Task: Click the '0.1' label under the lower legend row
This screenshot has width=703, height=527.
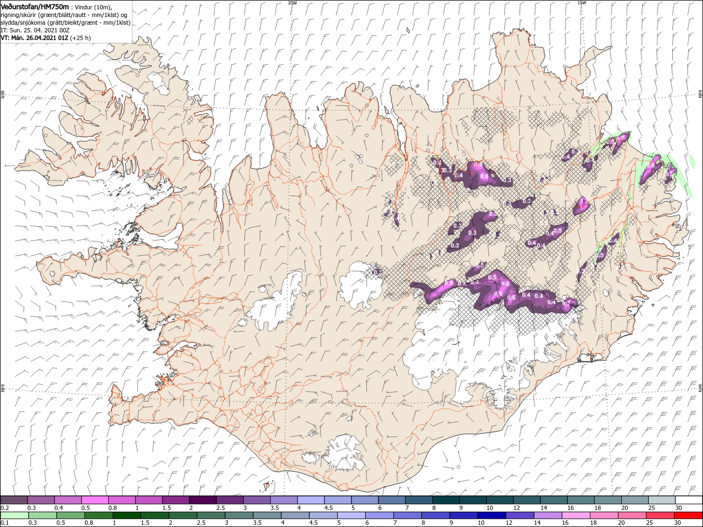Action: (4, 523)
